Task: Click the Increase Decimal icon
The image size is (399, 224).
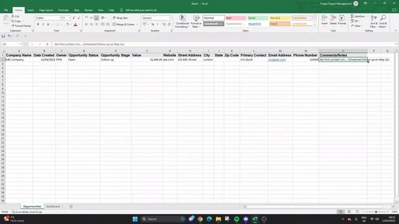Action: (164, 24)
